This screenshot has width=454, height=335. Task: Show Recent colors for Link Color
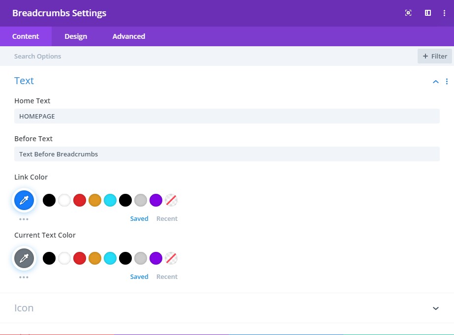pos(167,218)
